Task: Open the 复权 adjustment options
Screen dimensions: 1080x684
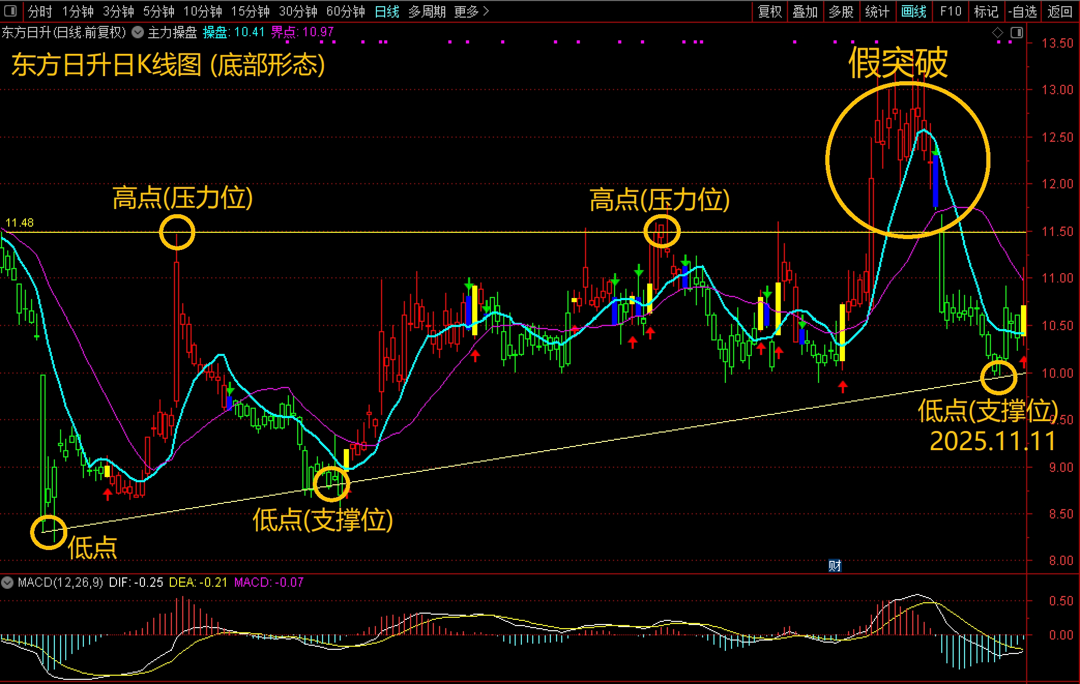Action: coord(769,11)
